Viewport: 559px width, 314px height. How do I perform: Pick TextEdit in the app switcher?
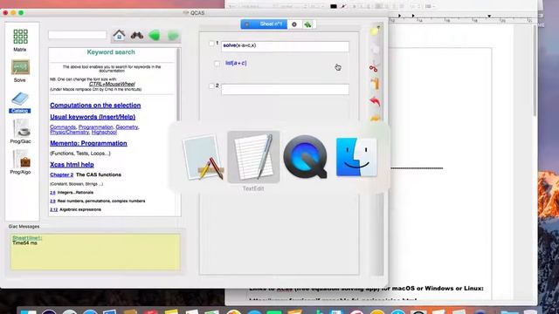tap(253, 157)
